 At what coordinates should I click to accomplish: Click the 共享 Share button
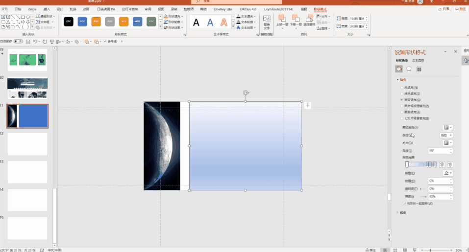[444, 9]
